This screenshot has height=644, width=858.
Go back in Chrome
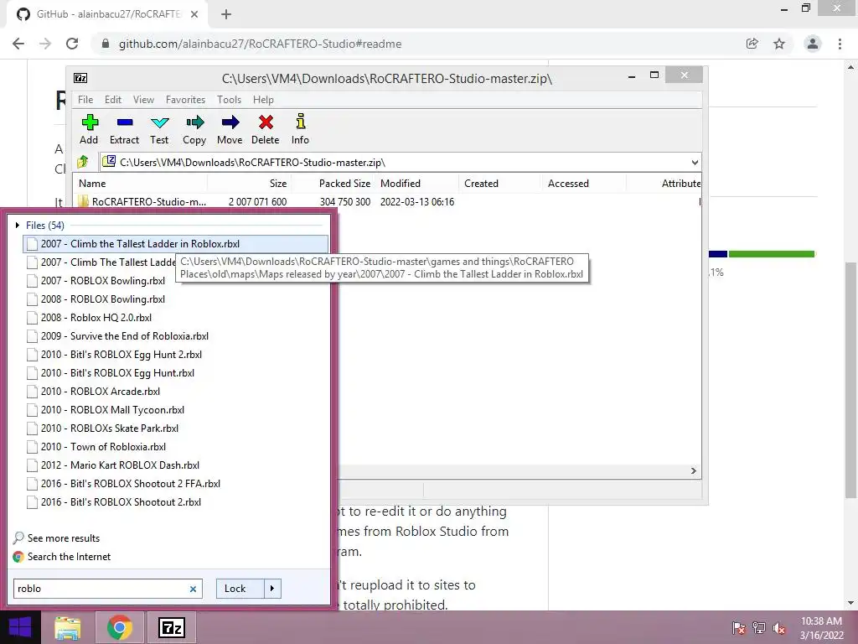(18, 44)
